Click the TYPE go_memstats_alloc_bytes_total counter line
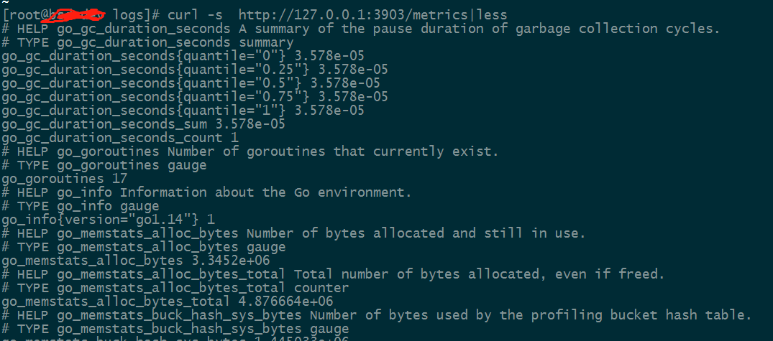Image resolution: width=773 pixels, height=341 pixels. pyautogui.click(x=175, y=288)
